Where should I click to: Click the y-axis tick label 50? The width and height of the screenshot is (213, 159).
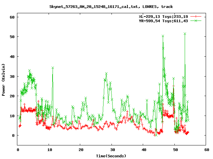click(x=12, y=37)
